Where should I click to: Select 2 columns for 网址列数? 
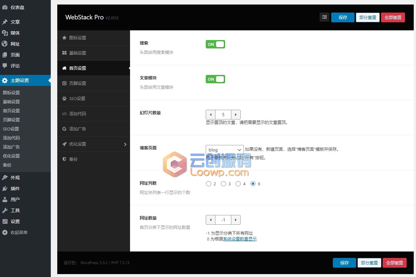coord(209,184)
